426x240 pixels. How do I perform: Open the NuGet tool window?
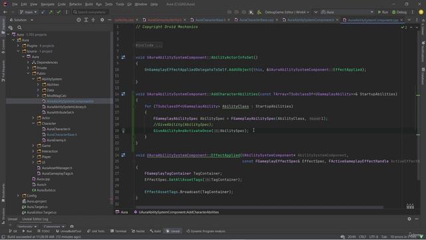click(x=138, y=231)
